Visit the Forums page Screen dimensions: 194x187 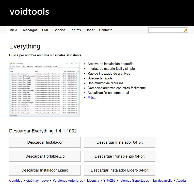tap(75, 30)
